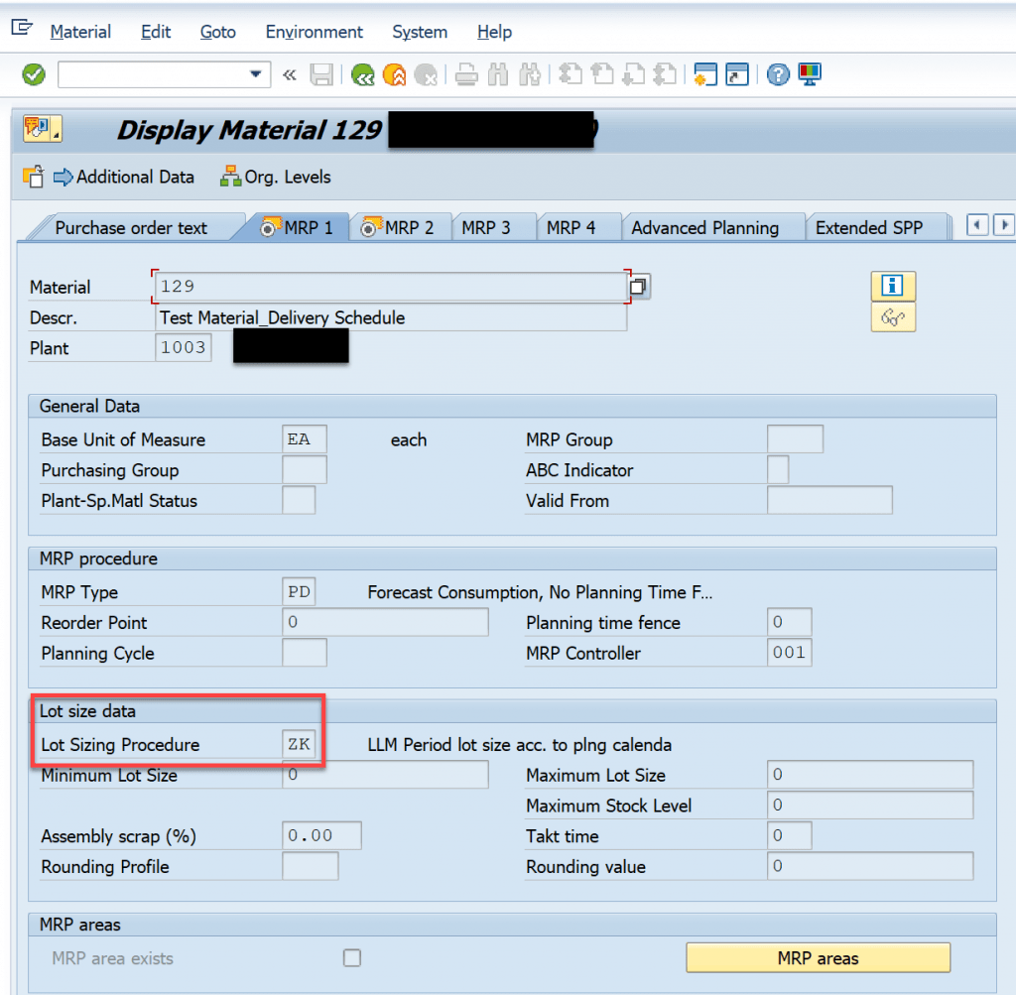Click the green checkmark Enter icon

click(x=34, y=74)
